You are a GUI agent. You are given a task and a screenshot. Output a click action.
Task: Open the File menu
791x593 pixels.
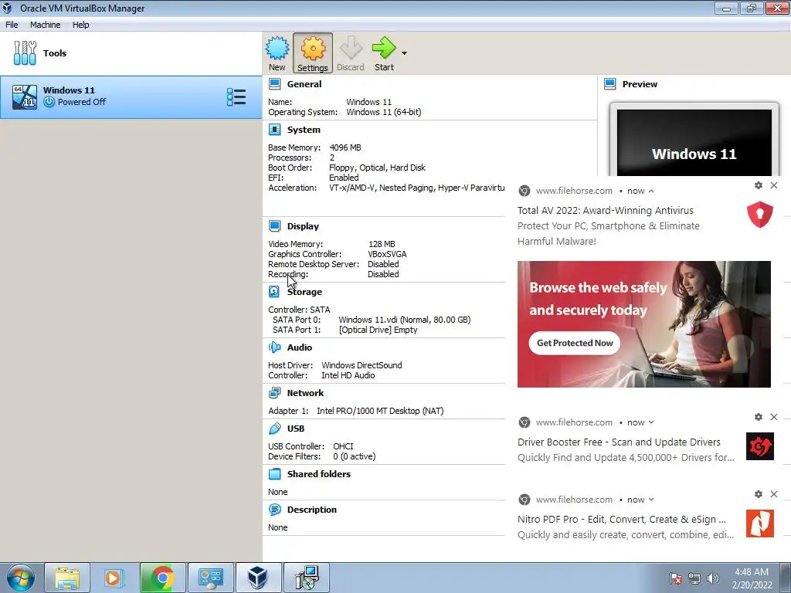[x=12, y=25]
